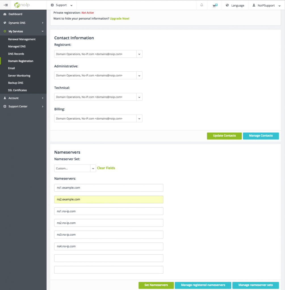The width and height of the screenshot is (285, 290).
Task: Open the Language selector
Action: (x=235, y=5)
